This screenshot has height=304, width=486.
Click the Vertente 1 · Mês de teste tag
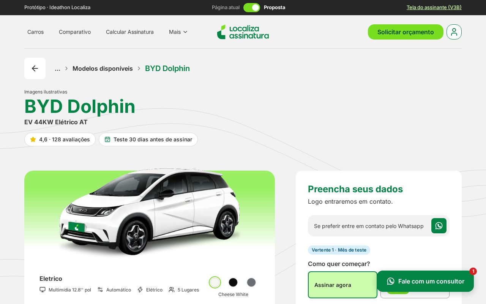pos(339,250)
